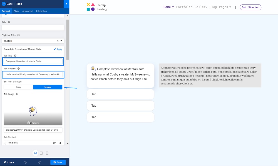The height and width of the screenshot is (166, 278).
Task: Click the Get Started button
Action: (250, 8)
